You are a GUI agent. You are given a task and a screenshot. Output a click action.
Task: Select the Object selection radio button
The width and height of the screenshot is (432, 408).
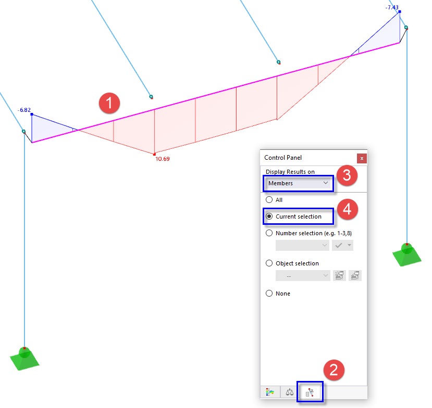(x=269, y=263)
